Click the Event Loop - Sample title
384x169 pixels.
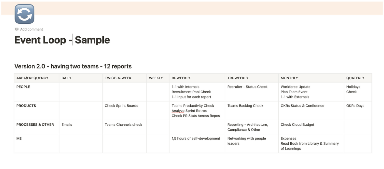[62, 40]
